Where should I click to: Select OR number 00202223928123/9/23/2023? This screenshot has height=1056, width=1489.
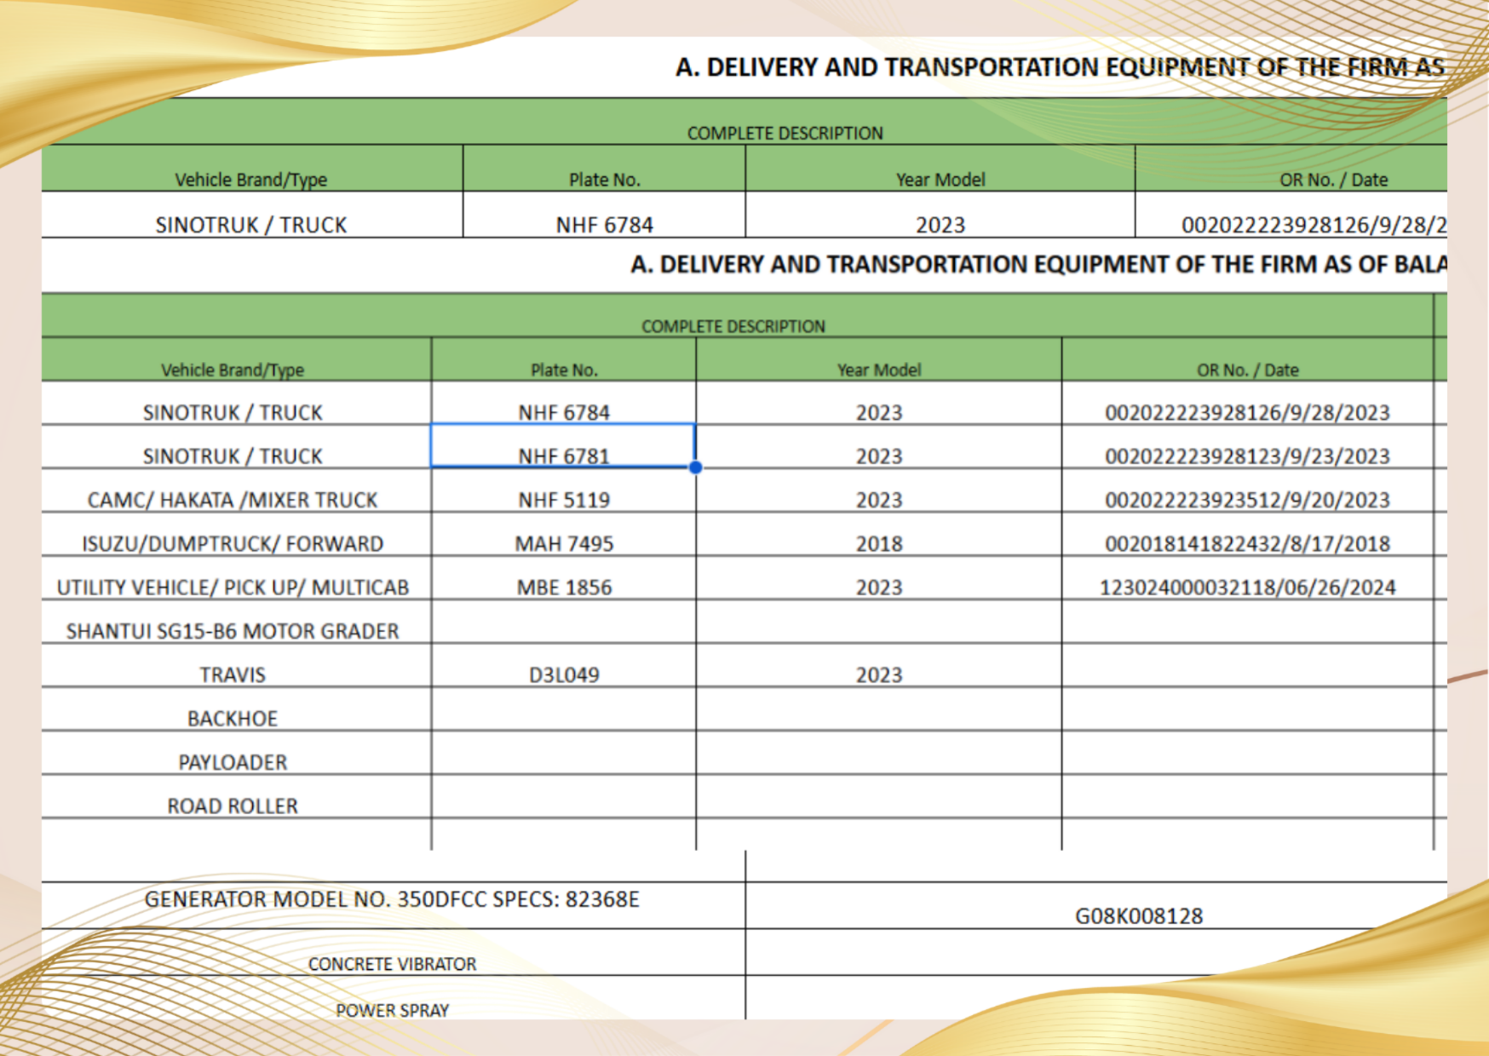pyautogui.click(x=1247, y=456)
